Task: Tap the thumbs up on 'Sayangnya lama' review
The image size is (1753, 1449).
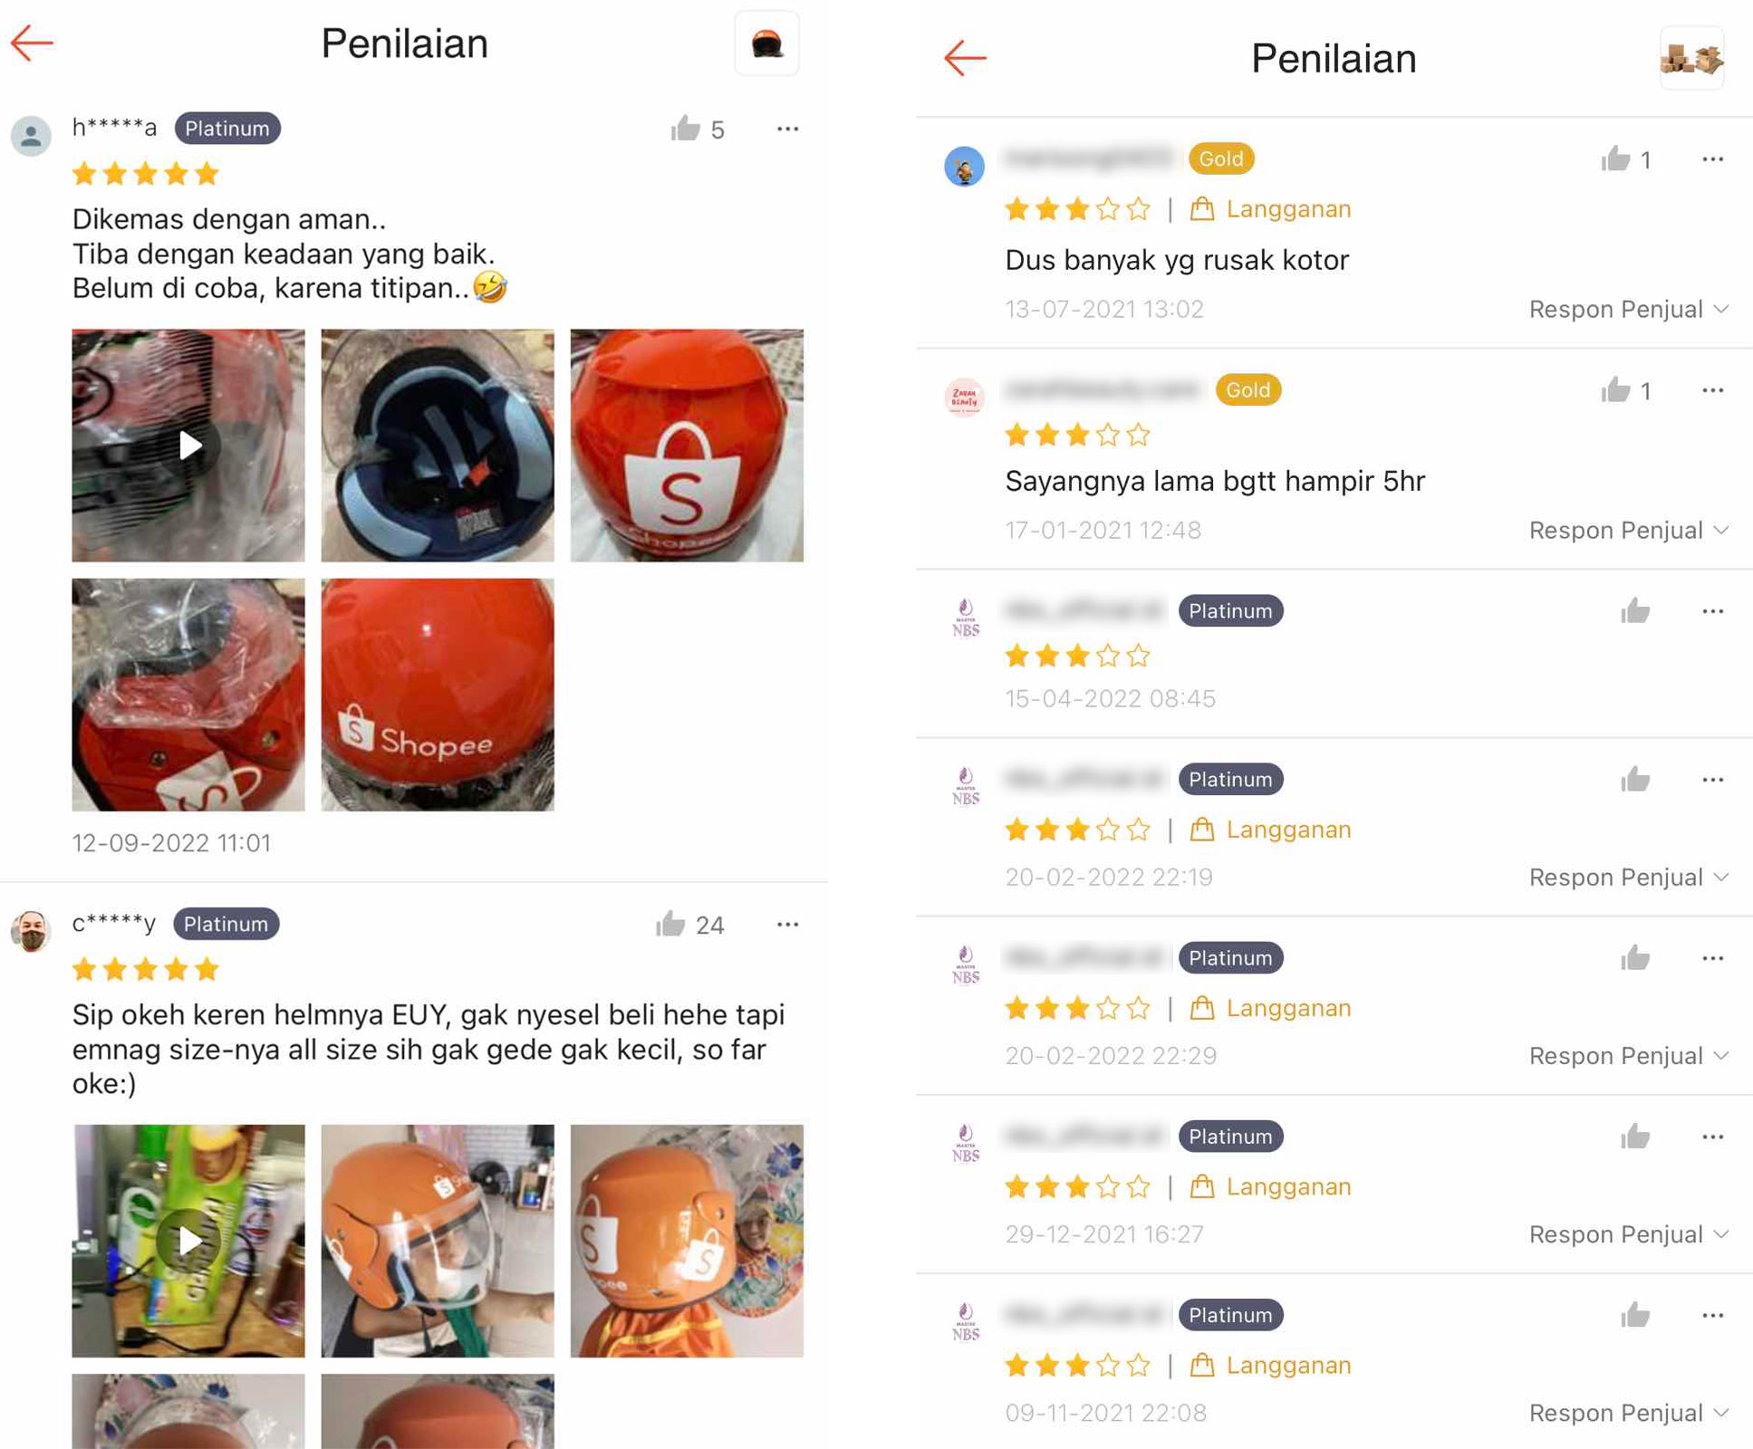Action: tap(1615, 390)
